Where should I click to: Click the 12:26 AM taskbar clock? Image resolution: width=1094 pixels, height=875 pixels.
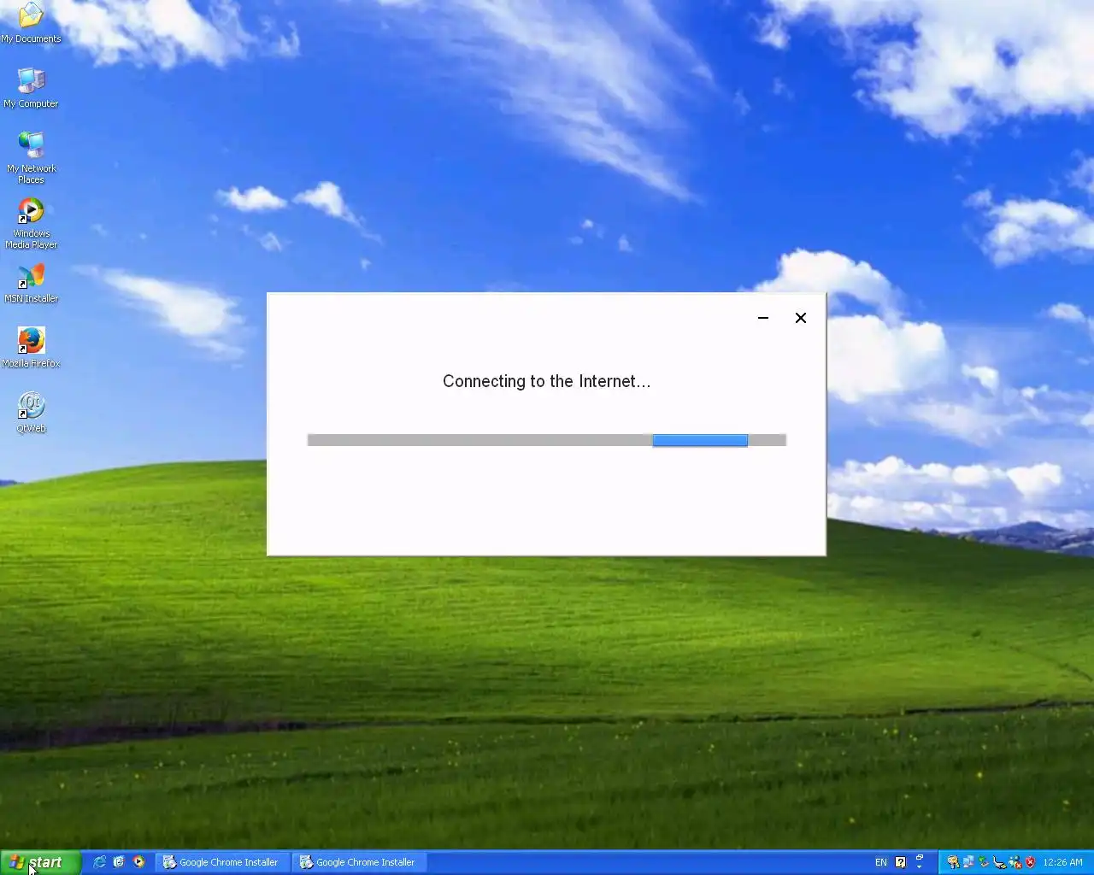[1062, 862]
